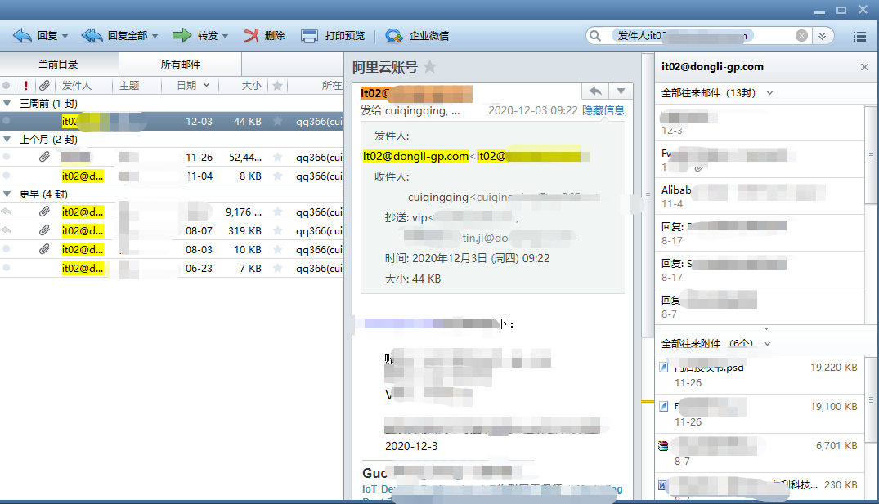Click the contact mail list scrollbar
879x504 pixels.
pyautogui.click(x=871, y=156)
